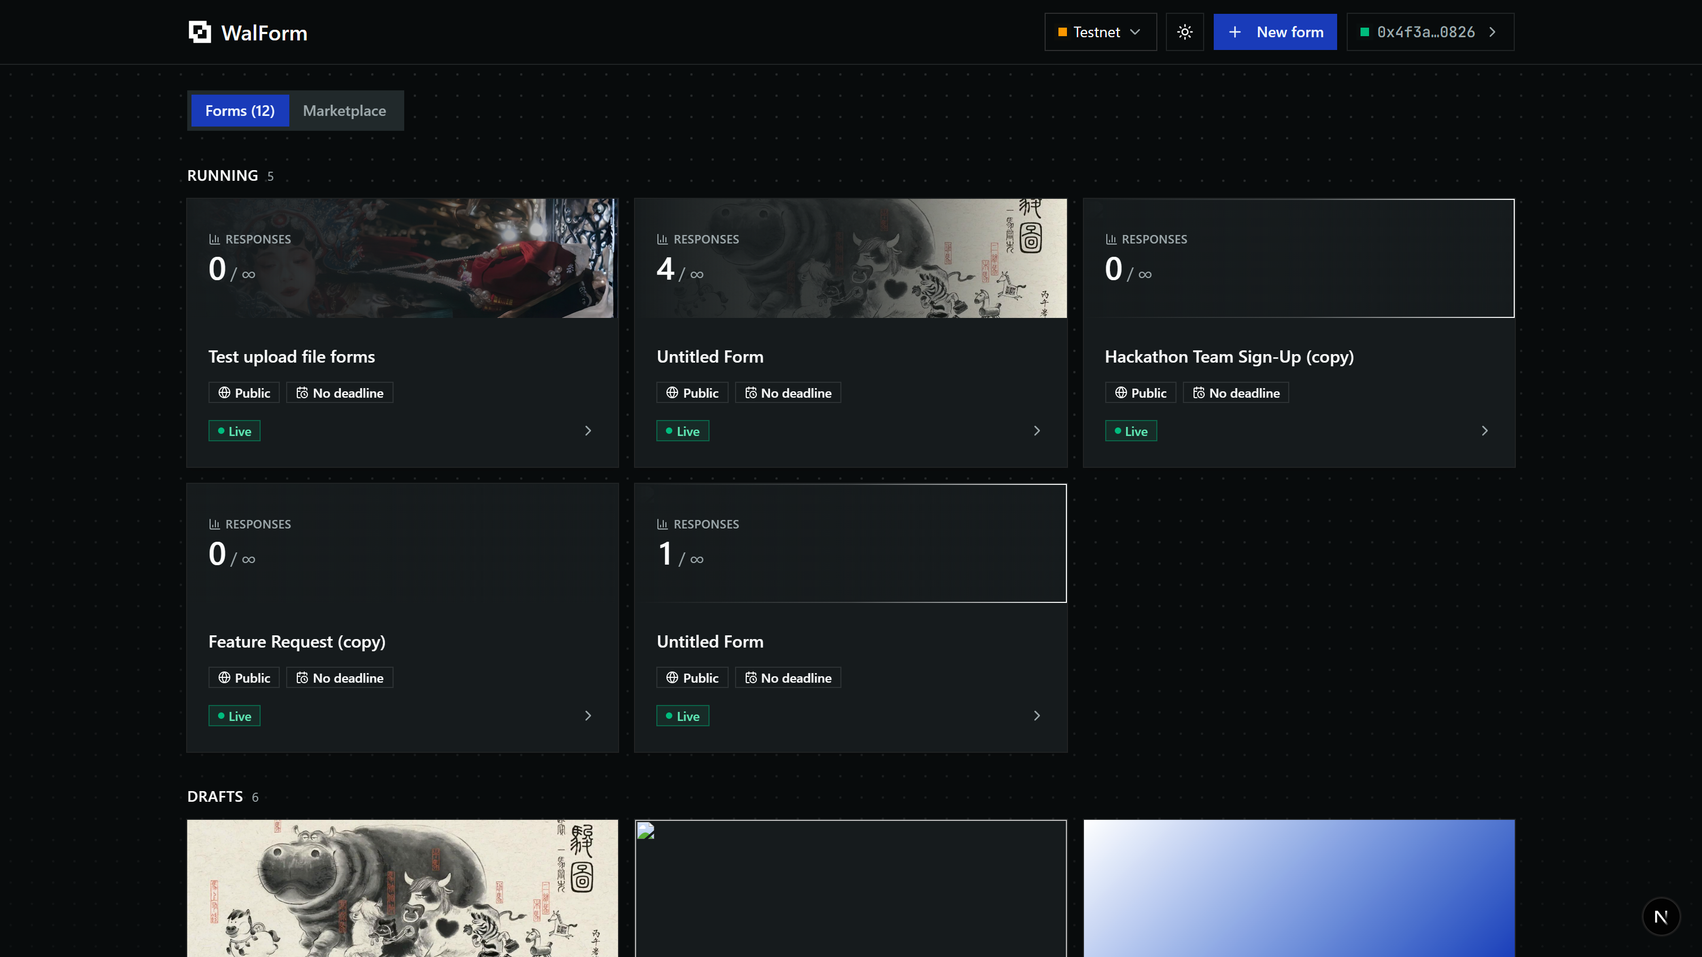Screen dimensions: 1702x957
Task: Click responses chart icon on Feature Request card
Action: coord(214,524)
